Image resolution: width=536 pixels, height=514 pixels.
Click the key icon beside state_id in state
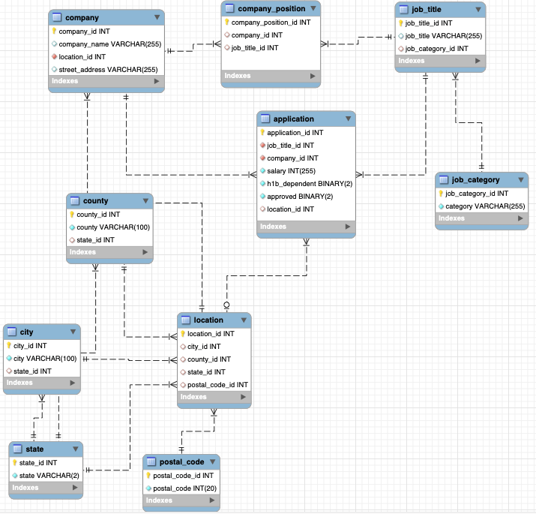15,463
